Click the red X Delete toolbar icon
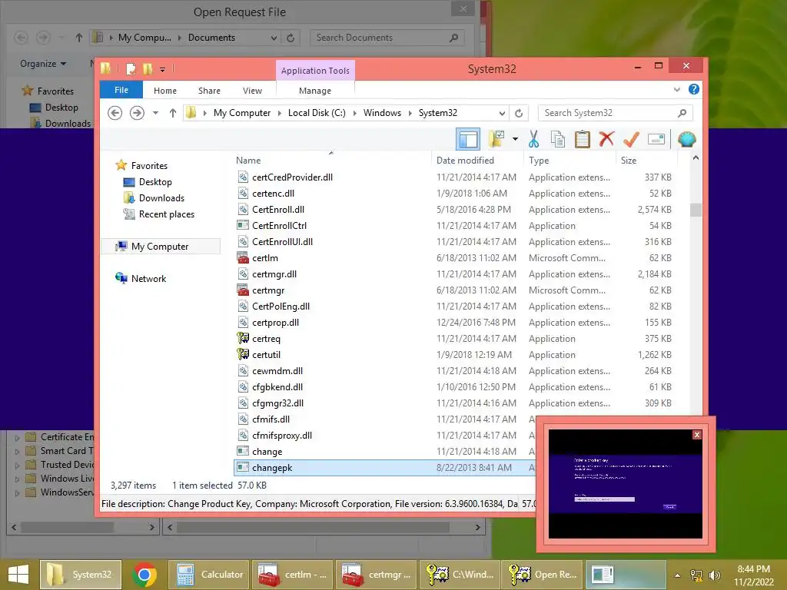The image size is (787, 590). 606,139
